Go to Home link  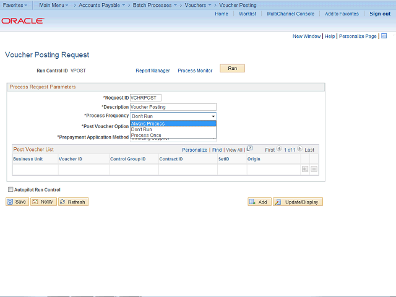(x=222, y=14)
